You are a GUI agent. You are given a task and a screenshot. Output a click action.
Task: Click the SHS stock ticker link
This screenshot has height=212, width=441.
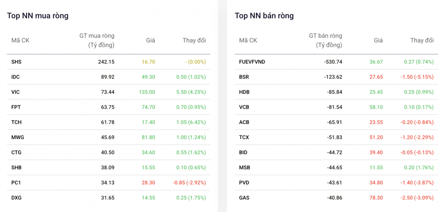point(16,62)
